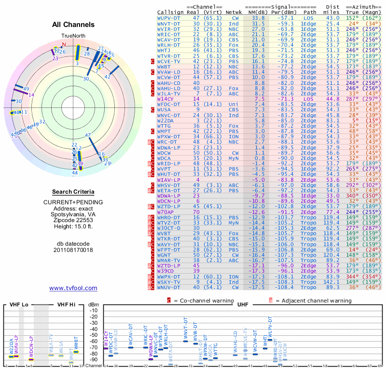Click the WUPV-DT callsign
The height and width of the screenshot is (370, 386).
[x=168, y=18]
